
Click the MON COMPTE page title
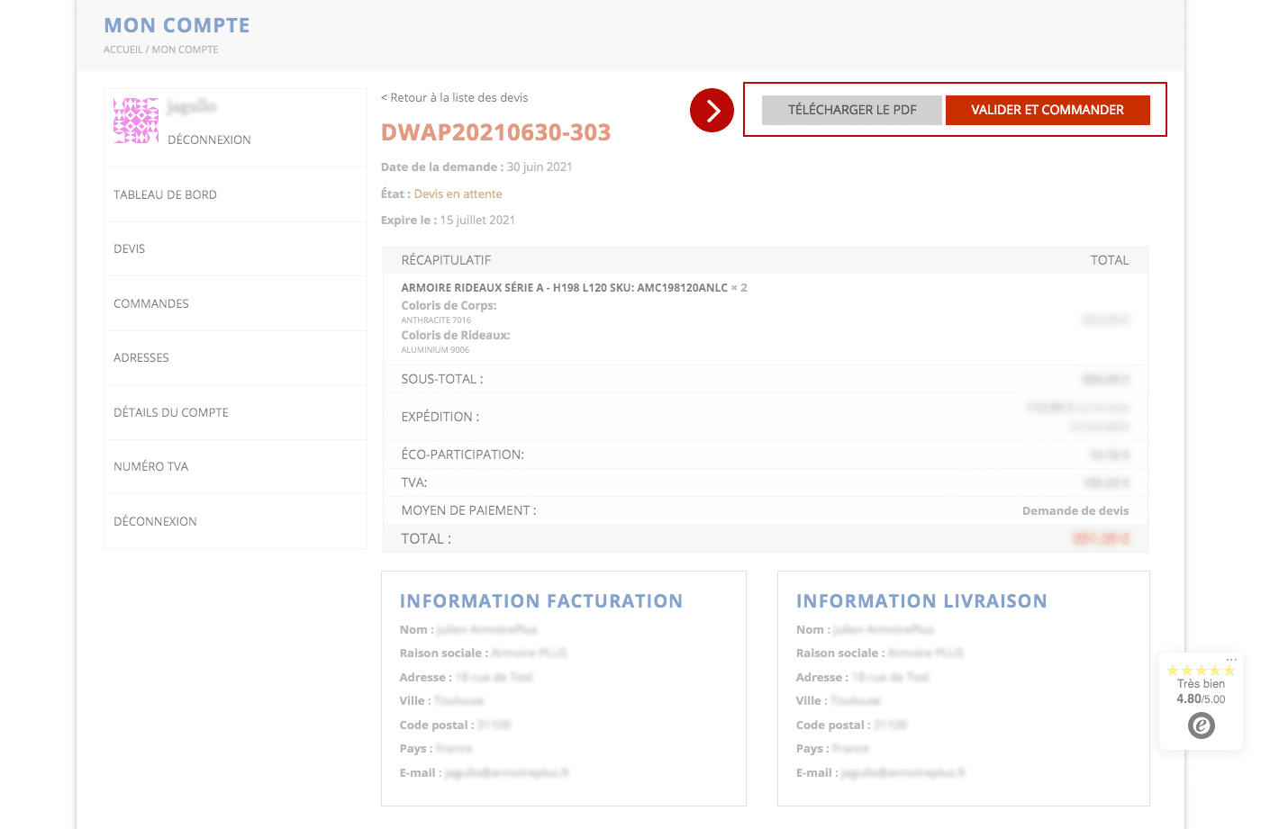[x=177, y=25]
